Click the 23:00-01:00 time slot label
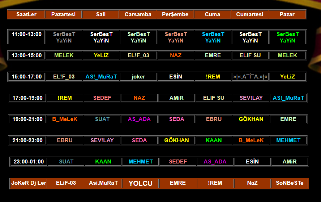 (29, 162)
